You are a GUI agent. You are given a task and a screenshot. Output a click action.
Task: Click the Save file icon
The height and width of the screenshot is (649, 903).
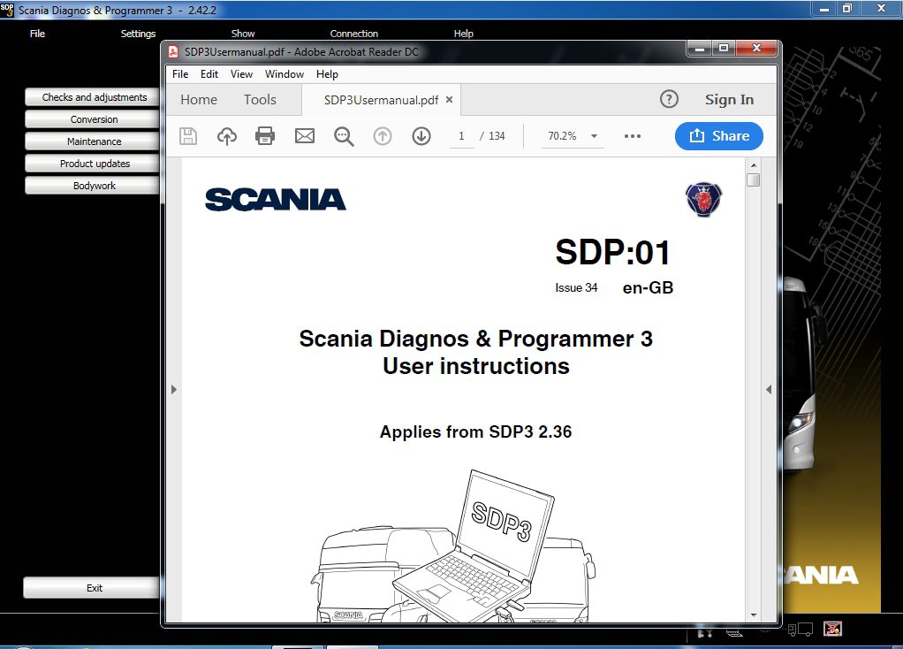tap(187, 135)
